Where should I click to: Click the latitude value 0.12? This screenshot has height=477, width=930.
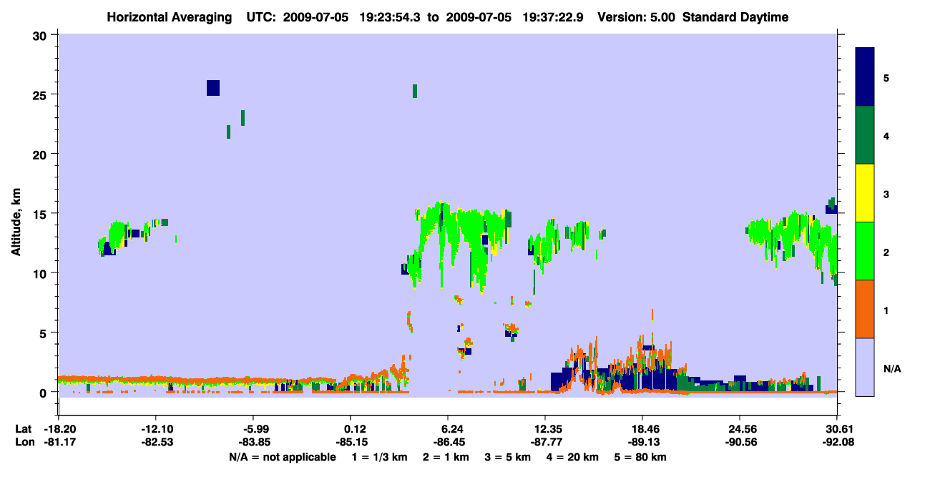tap(355, 429)
